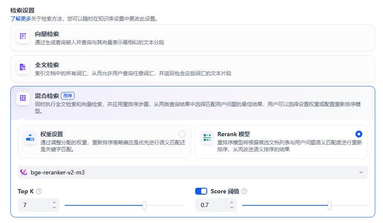Click the Score 阈值 label
This screenshot has width=383, height=223.
(225, 191)
